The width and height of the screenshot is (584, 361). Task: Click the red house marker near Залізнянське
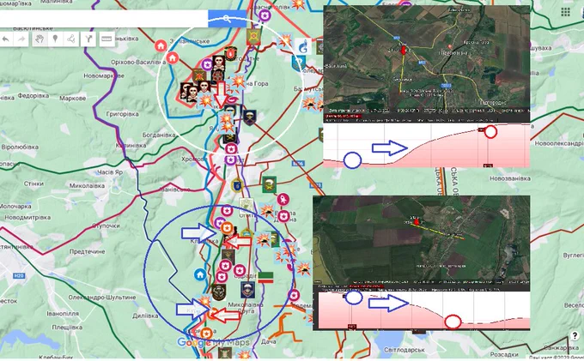click(161, 46)
